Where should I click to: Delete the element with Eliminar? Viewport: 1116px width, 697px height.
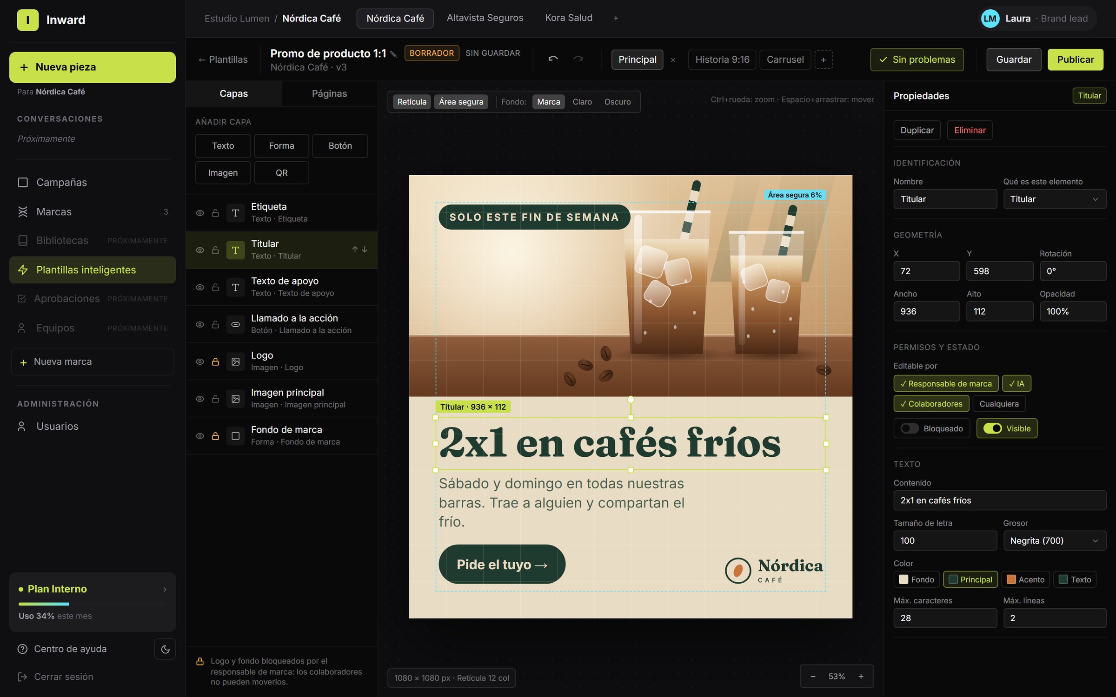970,130
